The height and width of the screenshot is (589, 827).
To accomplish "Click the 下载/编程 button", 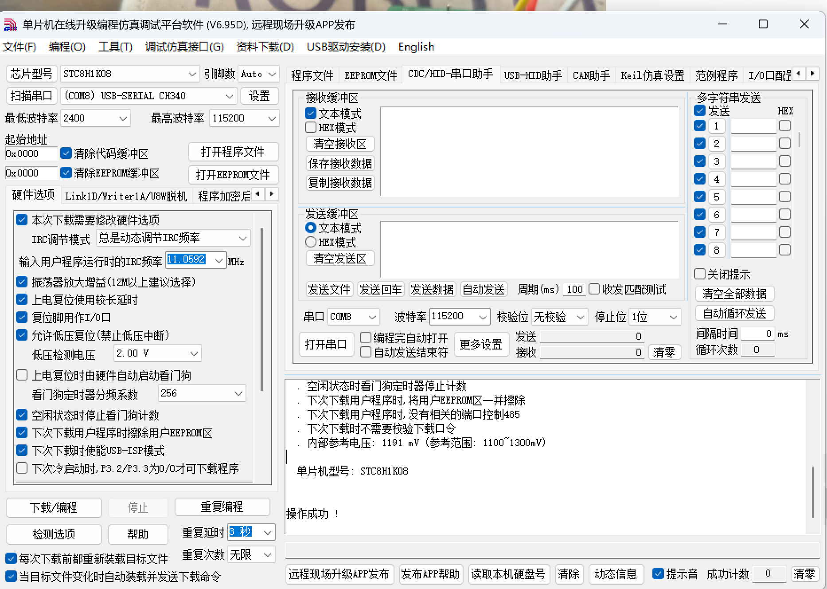I will coord(54,507).
